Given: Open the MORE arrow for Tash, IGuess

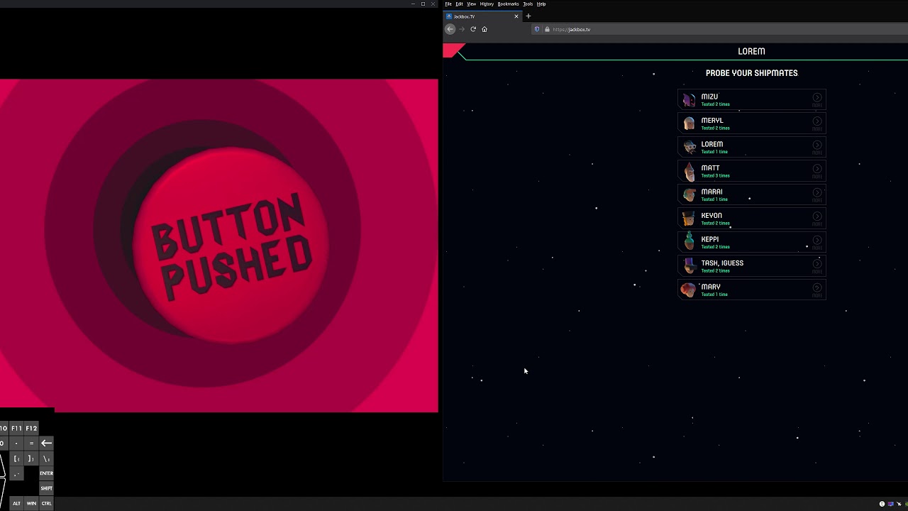Looking at the screenshot, I should click(817, 265).
